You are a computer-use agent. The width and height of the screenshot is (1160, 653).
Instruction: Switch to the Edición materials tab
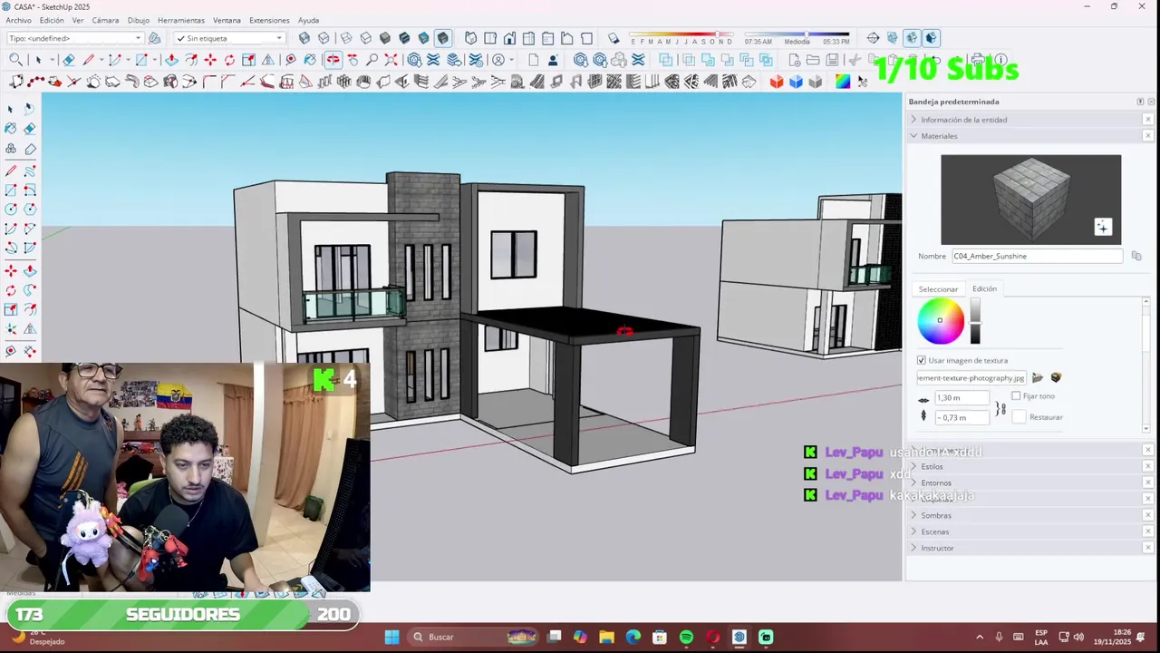(984, 288)
